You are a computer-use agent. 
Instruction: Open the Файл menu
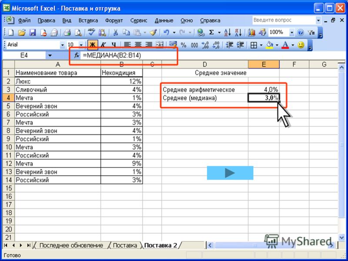[24, 20]
